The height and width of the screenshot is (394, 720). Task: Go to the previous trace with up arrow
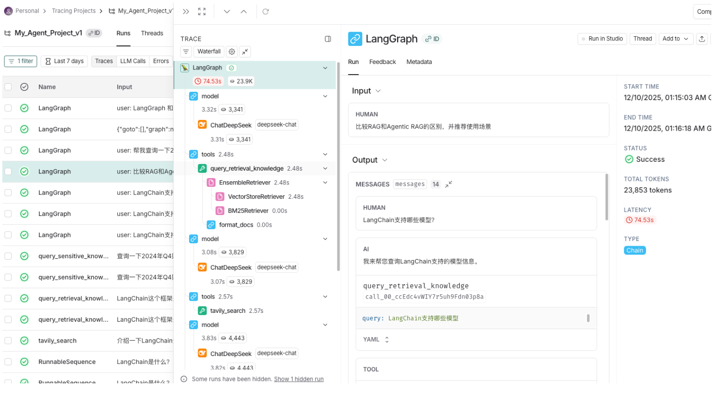tap(244, 12)
